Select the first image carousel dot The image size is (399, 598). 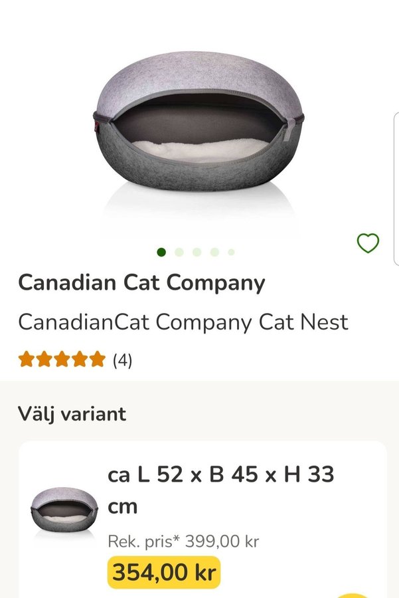point(161,252)
